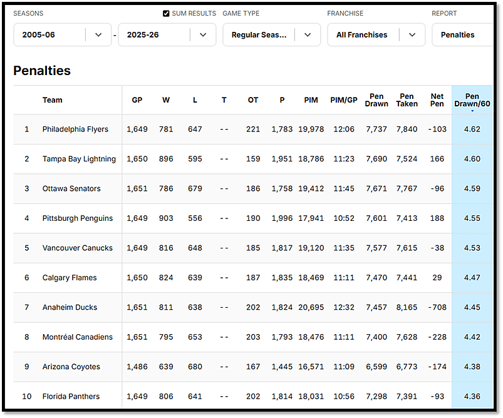Sort by the Pen Drawn column
Image resolution: width=503 pixels, height=418 pixels.
coord(376,100)
